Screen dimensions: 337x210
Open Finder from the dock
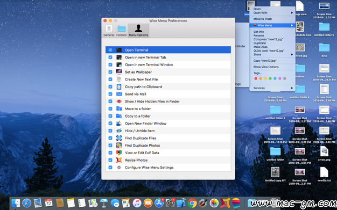(x=16, y=202)
